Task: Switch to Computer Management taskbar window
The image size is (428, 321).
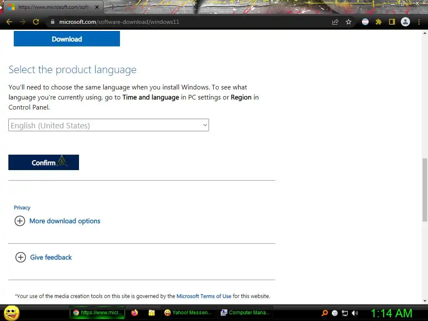Action: (x=245, y=313)
